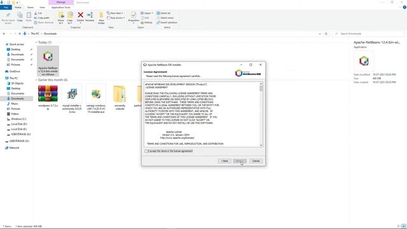Screen dimensions: 407x229
Task: Open the Open dropdown in ribbon
Action: tap(146, 13)
